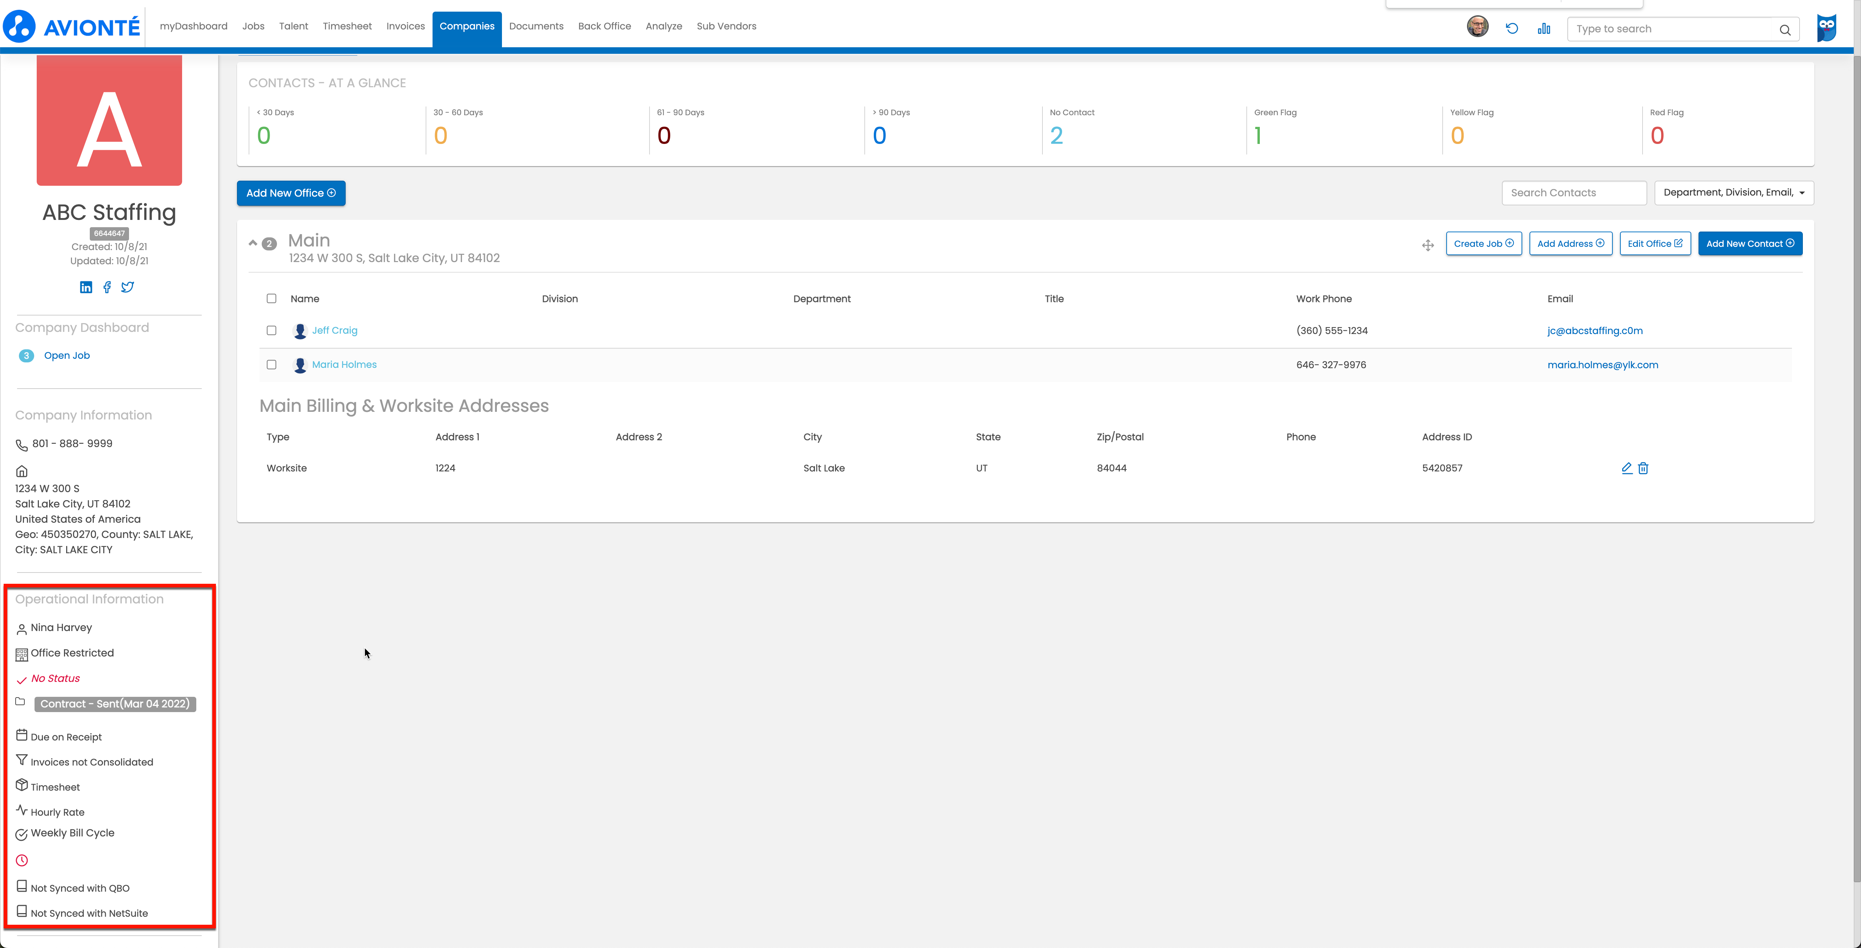Click the Add New Office button
The width and height of the screenshot is (1861, 948).
291,193
